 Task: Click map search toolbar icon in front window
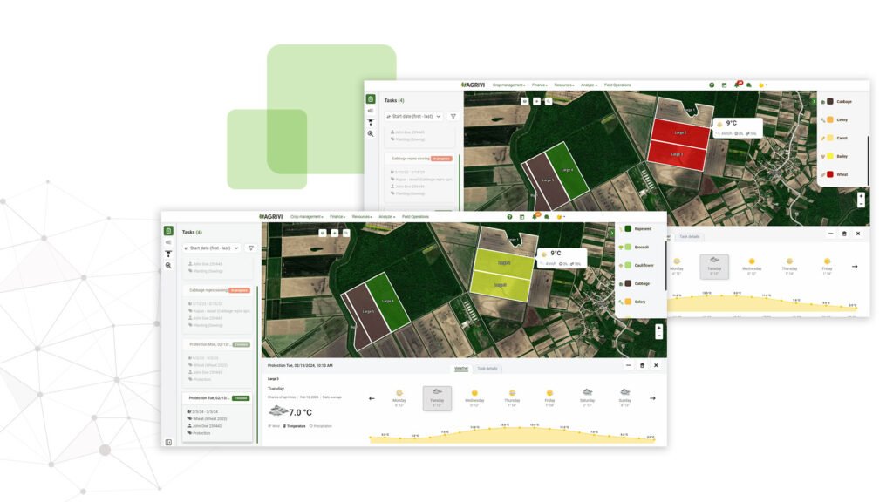(x=346, y=233)
